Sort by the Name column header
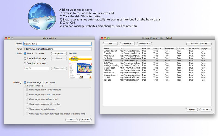218x136 pixels. [111, 48]
